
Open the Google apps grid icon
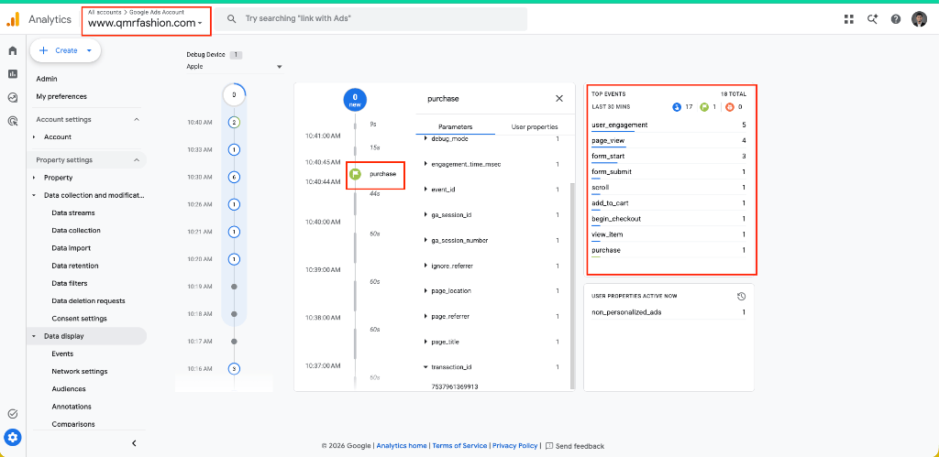[848, 19]
